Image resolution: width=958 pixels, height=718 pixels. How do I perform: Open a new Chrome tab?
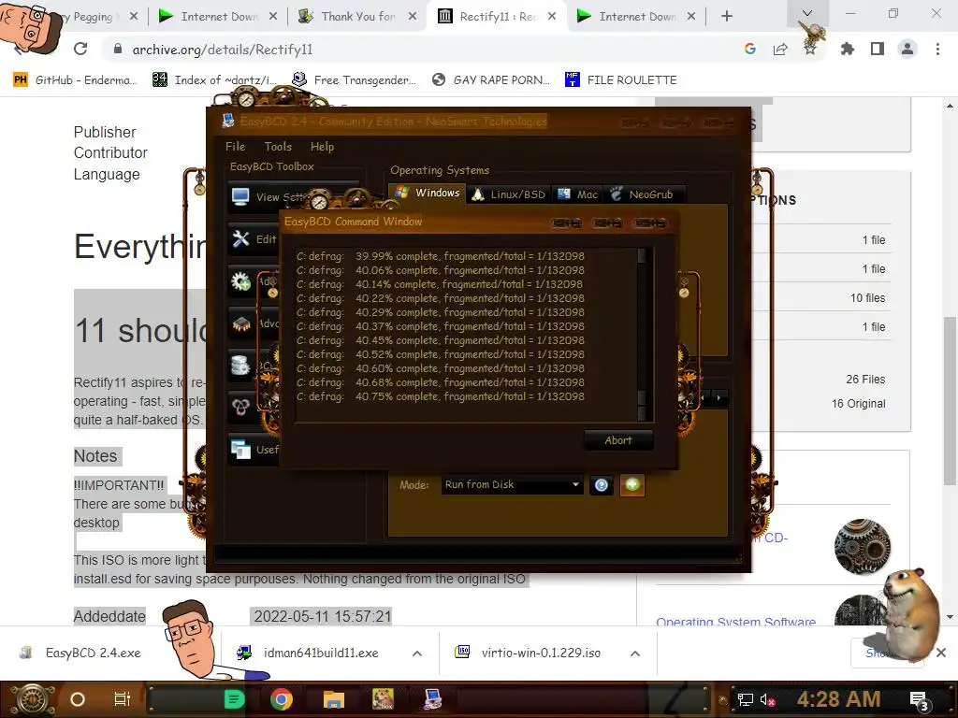726,17
